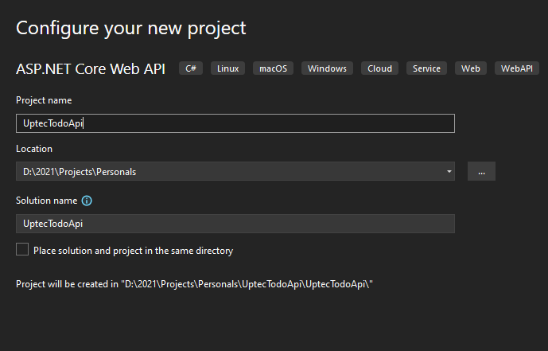Open folder browser with the '...' button
548x351 pixels.
pyautogui.click(x=481, y=171)
